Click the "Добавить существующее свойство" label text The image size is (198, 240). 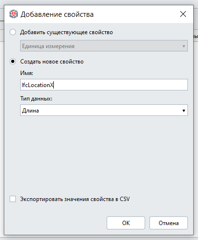point(66,32)
